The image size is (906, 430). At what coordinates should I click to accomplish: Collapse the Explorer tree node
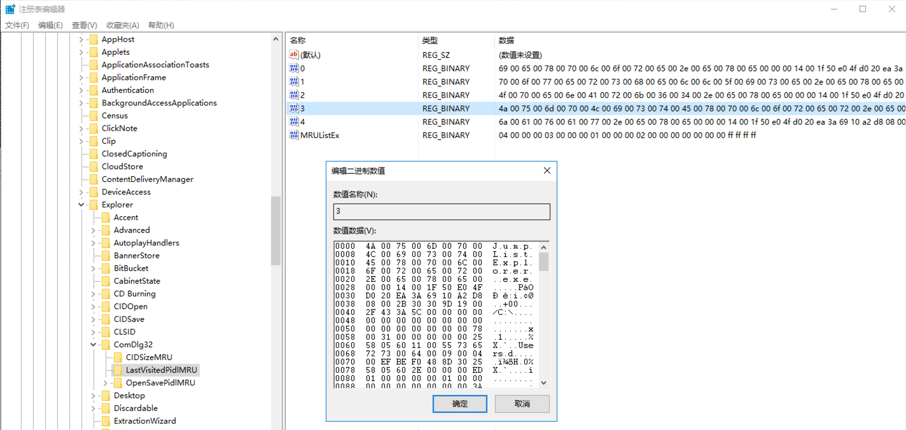point(81,205)
